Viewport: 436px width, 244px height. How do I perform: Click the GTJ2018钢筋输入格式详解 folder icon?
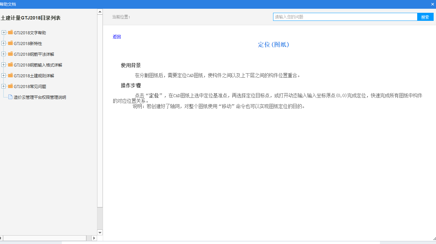click(x=10, y=65)
